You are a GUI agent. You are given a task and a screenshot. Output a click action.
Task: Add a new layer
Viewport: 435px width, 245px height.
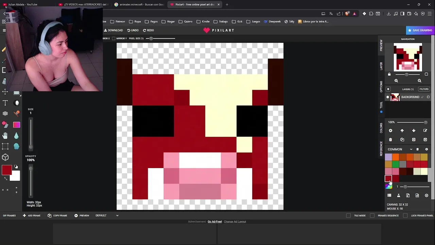click(390, 131)
